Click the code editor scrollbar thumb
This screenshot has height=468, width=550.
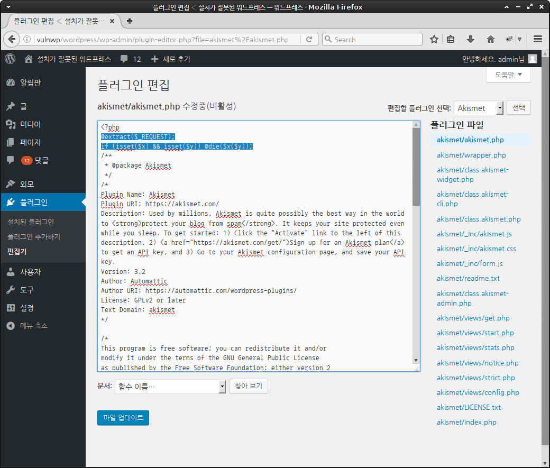point(416,167)
